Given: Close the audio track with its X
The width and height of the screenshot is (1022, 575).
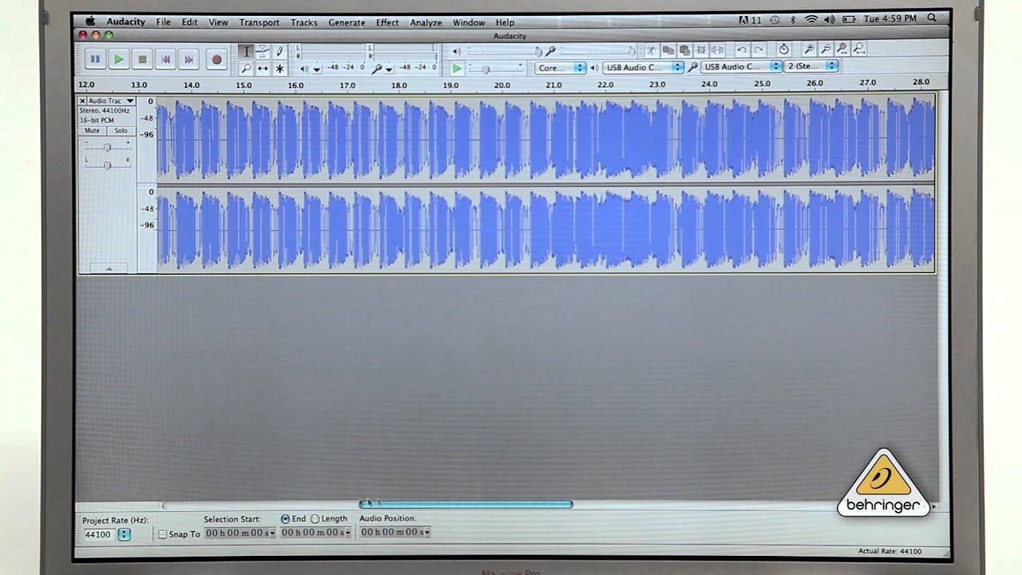Looking at the screenshot, I should point(82,101).
